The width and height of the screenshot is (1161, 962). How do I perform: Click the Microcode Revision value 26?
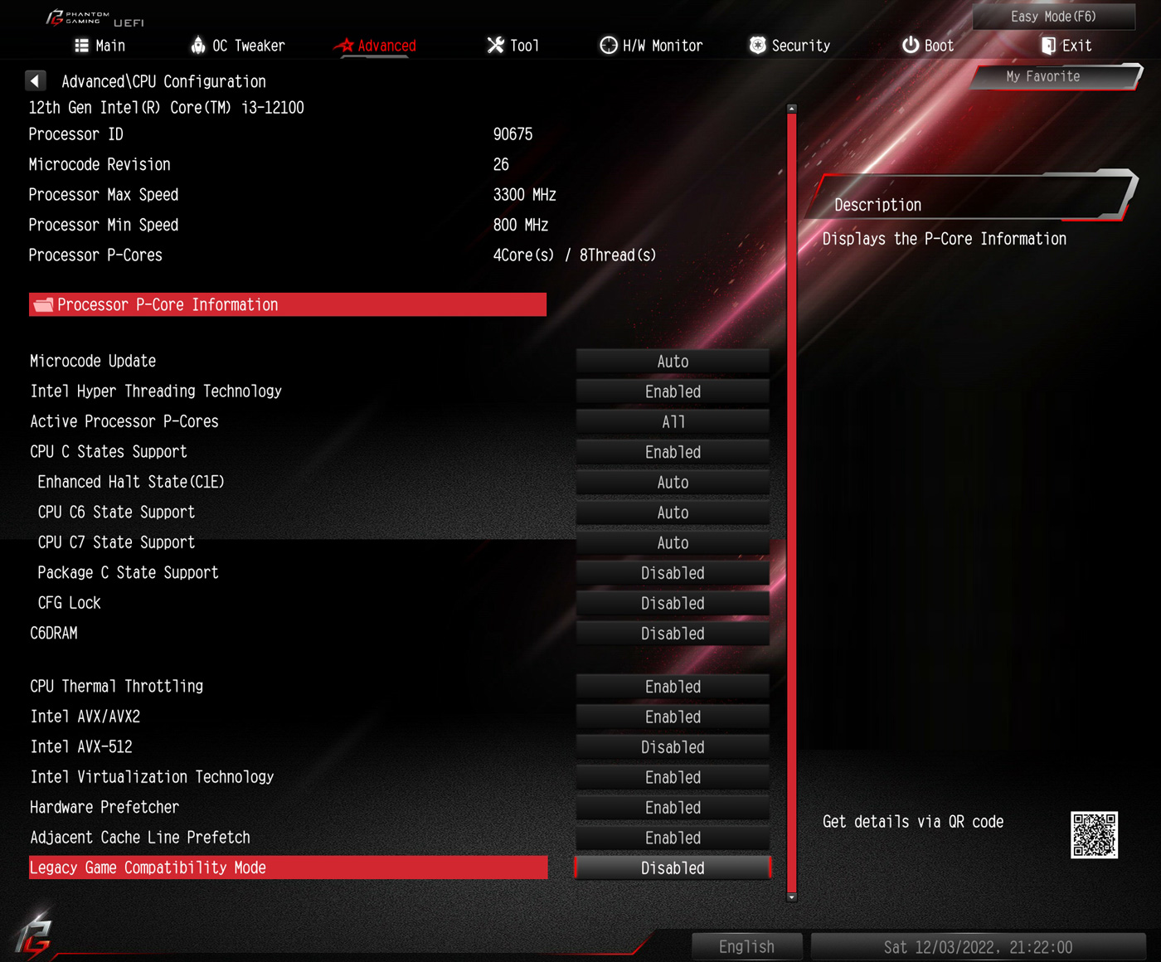[x=501, y=164]
